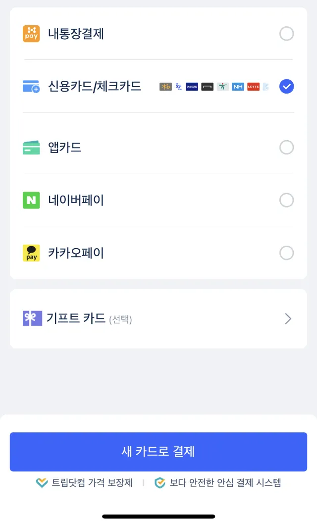Viewport: 317px width, 525px height.
Task: Select the NH card logo
Action: 238,86
